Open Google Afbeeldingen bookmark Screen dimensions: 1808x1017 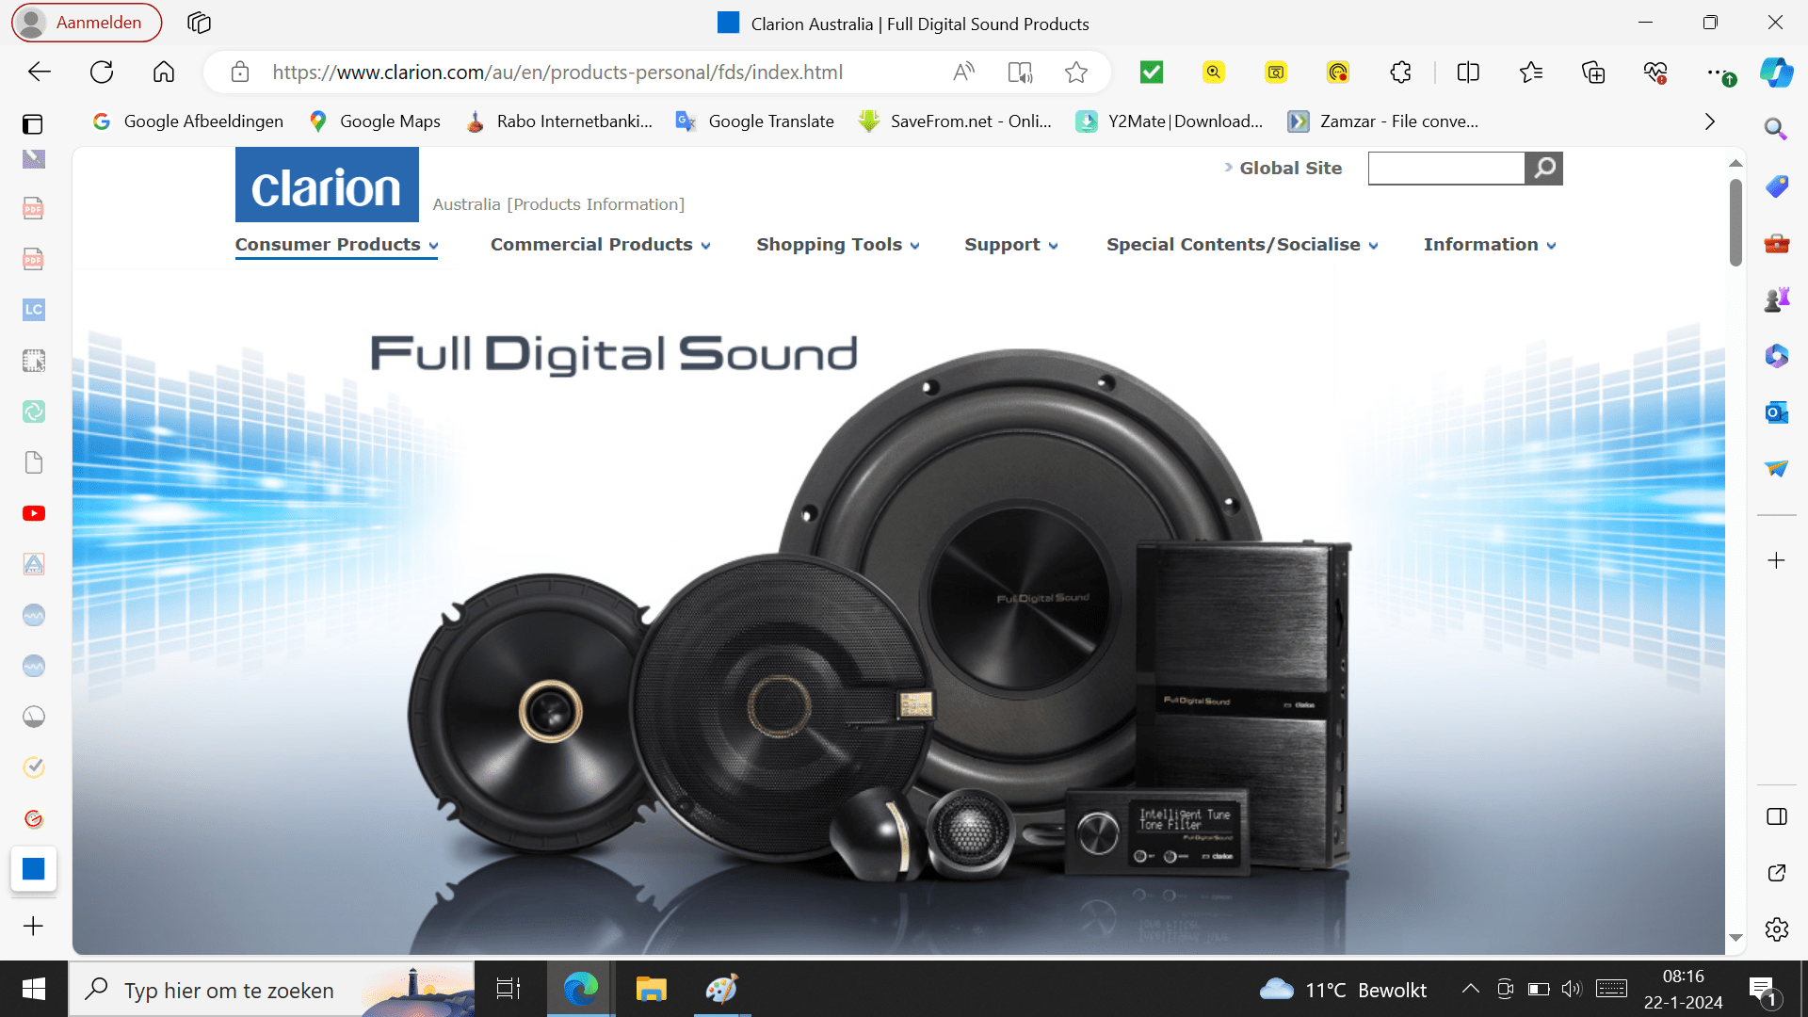(188, 121)
